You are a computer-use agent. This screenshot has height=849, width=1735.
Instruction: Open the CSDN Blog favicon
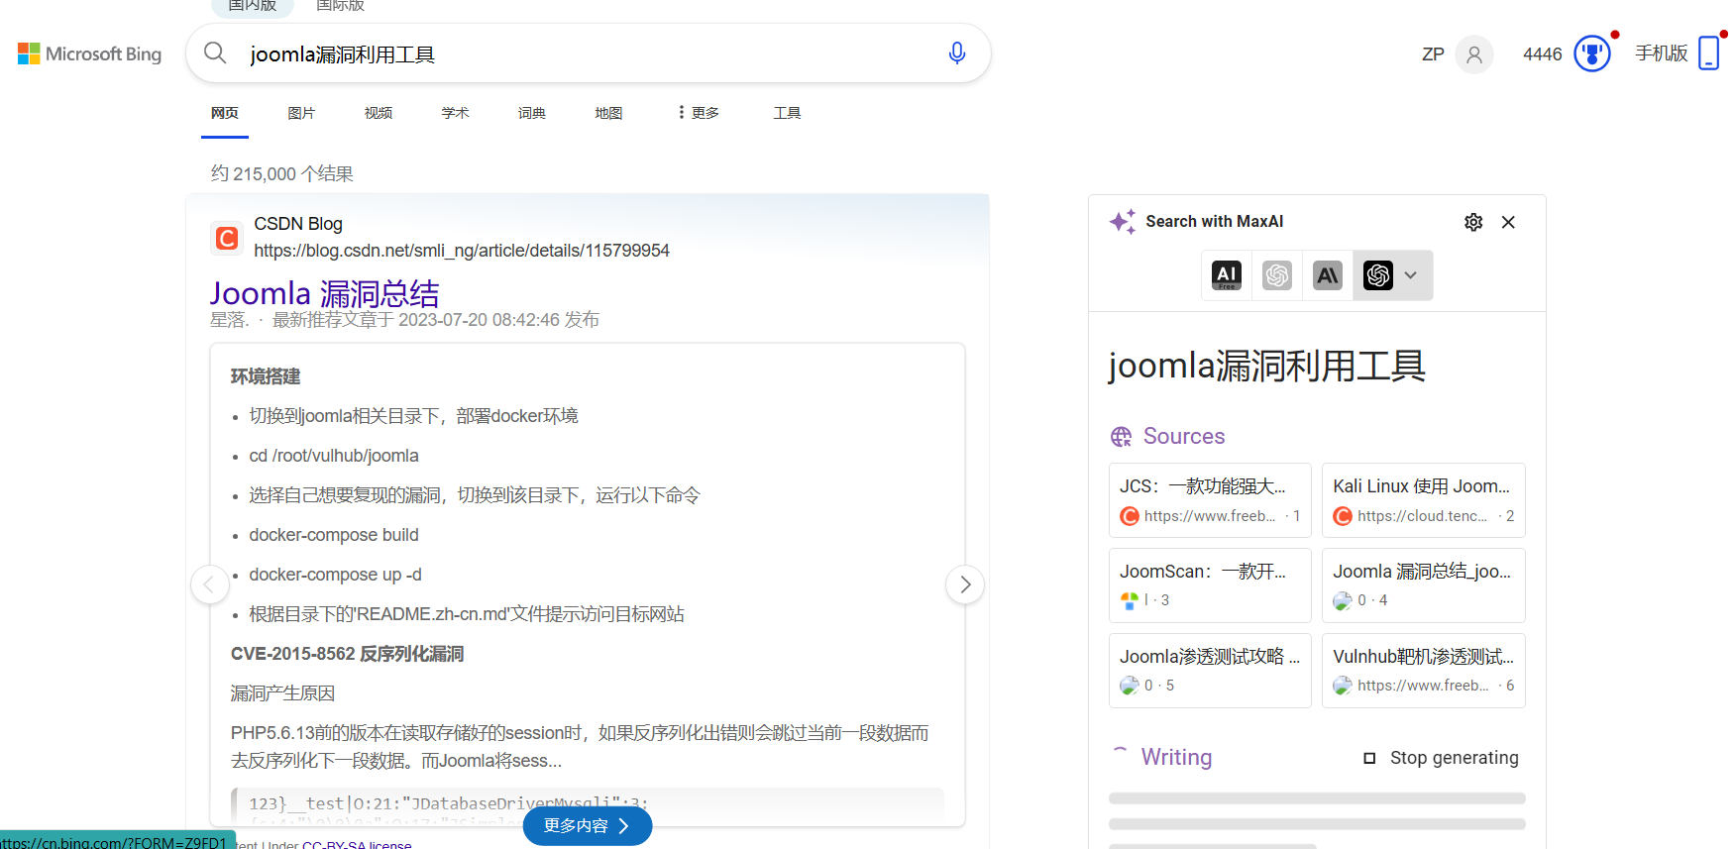227,238
